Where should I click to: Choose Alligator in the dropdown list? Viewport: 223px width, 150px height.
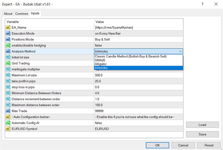pos(101,64)
